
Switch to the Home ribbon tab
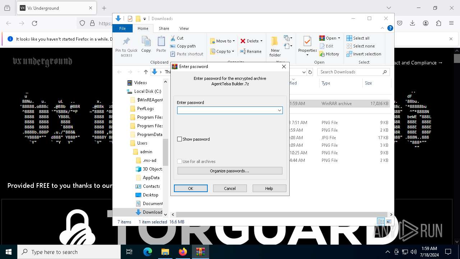(x=143, y=28)
